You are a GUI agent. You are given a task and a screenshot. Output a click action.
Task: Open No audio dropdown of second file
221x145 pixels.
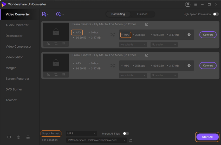[x=164, y=75]
